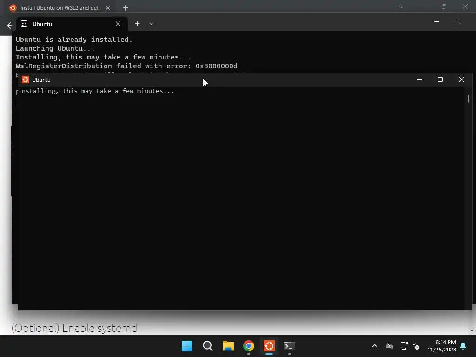Maximize the Windows Terminal window

pyautogui.click(x=458, y=22)
